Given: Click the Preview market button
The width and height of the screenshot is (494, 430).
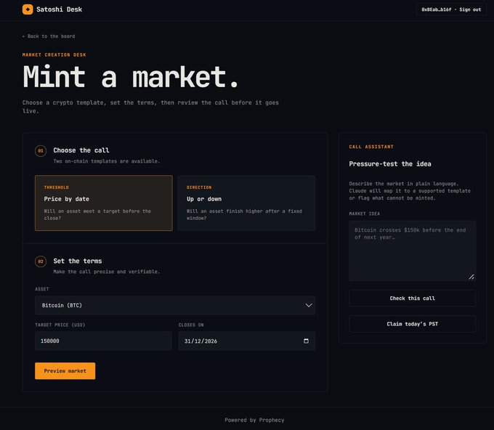Looking at the screenshot, I should tap(65, 370).
